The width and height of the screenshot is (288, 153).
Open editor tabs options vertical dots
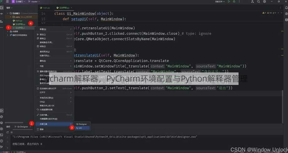coord(280,8)
